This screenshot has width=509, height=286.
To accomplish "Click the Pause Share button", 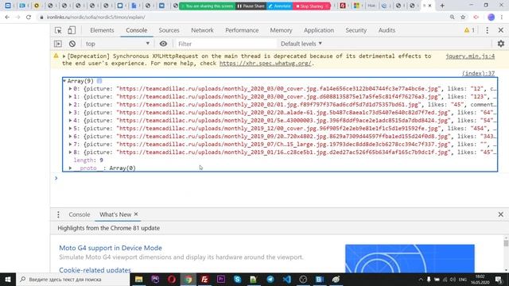I will click(x=251, y=6).
